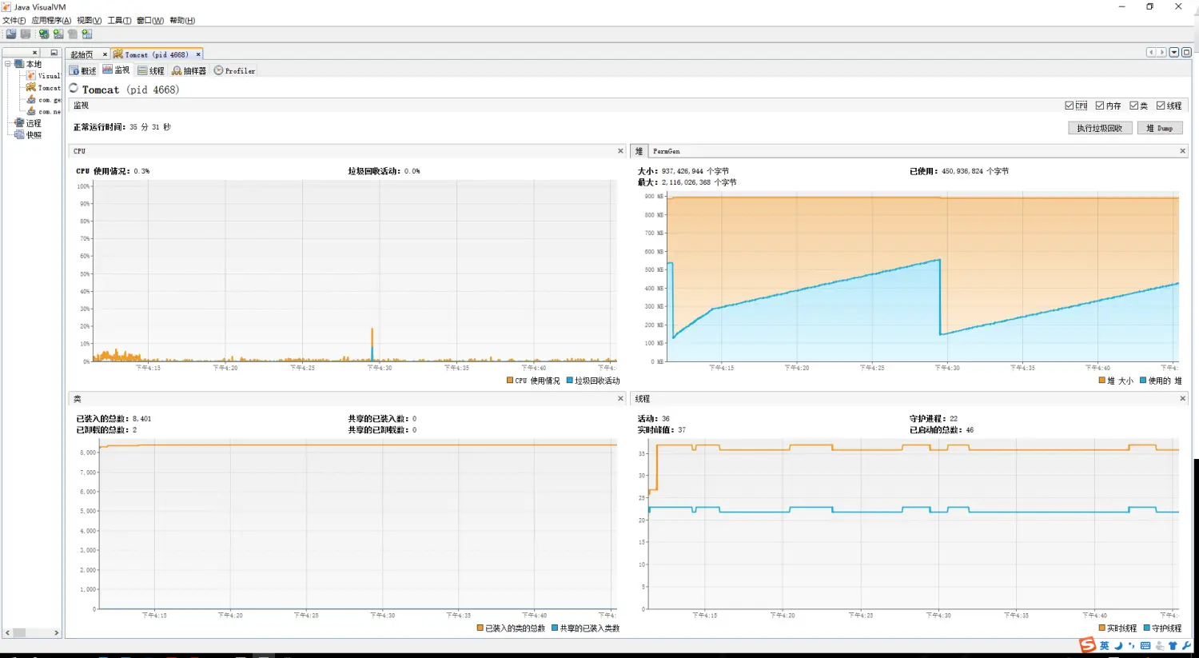
Task: Click the 堆 Dump button
Action: (x=1160, y=128)
